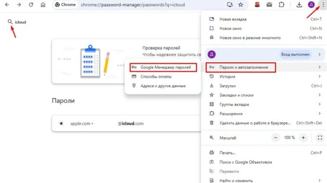327x183 pixels.
Task: Increase zoom with the plus button
Action: coord(303,137)
